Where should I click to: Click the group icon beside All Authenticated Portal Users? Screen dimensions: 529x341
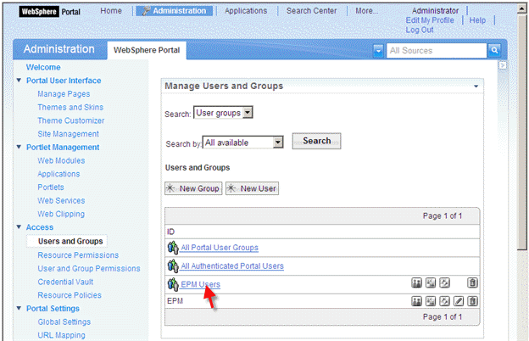[173, 266]
